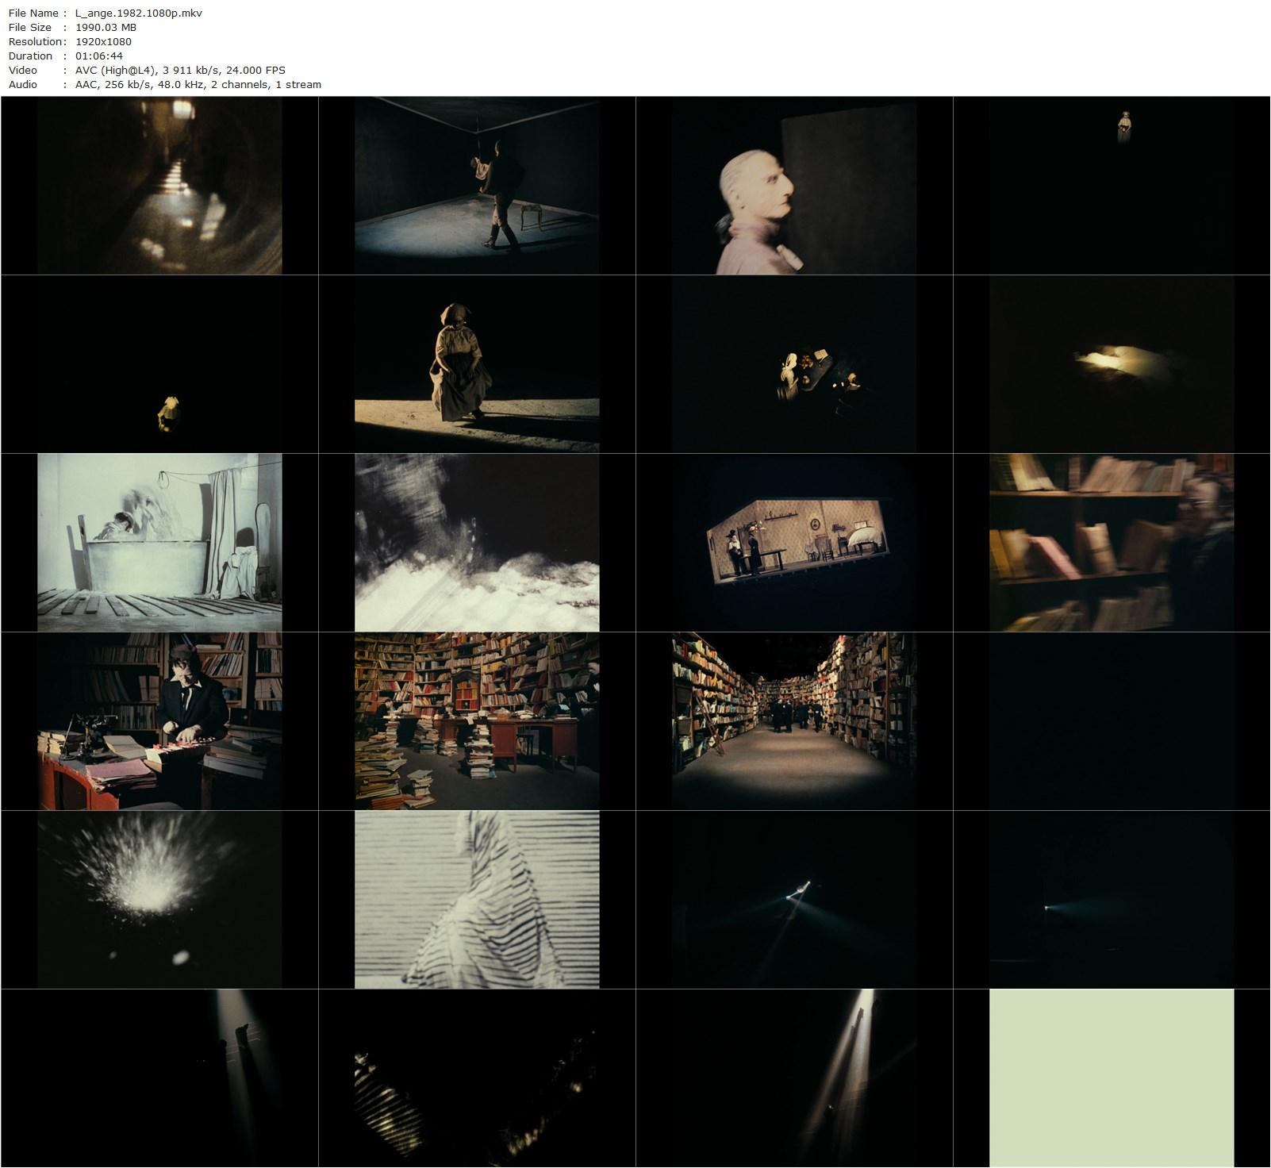The width and height of the screenshot is (1271, 1168).
Task: Select the 1920x1080 resolution value
Action: click(x=103, y=41)
